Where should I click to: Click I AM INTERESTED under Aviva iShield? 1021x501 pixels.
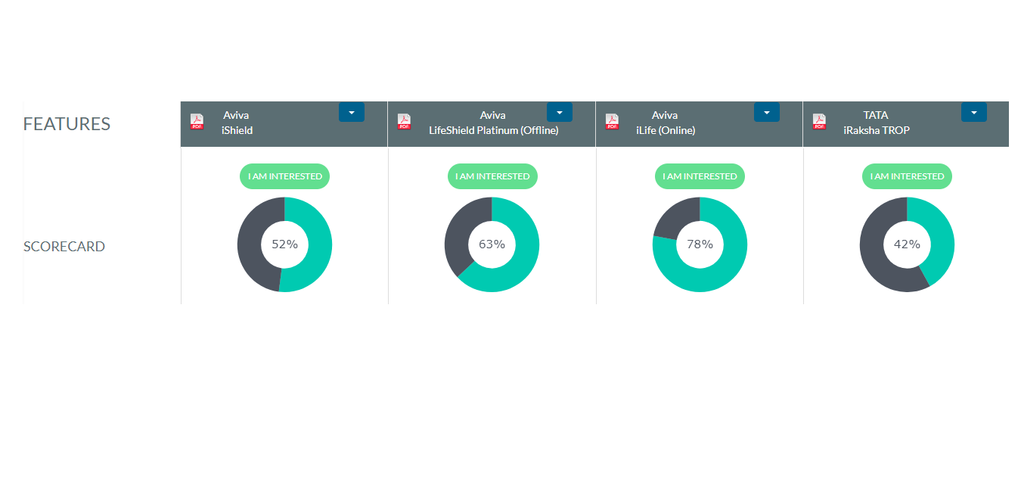click(284, 176)
